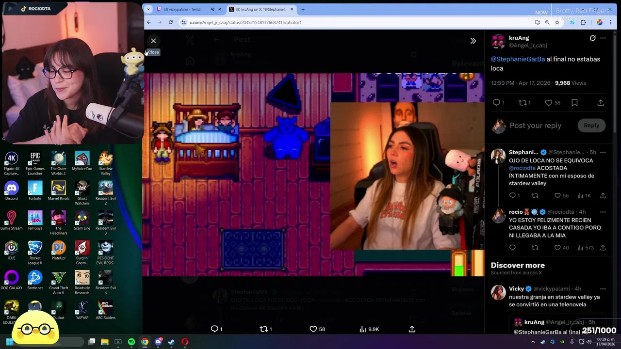This screenshot has width=621, height=349.
Task: Open File Explorer from the taskbar
Action: click(105, 342)
